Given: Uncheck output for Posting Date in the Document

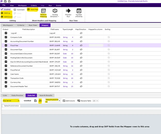Looking at the screenshot, I should [6, 58].
